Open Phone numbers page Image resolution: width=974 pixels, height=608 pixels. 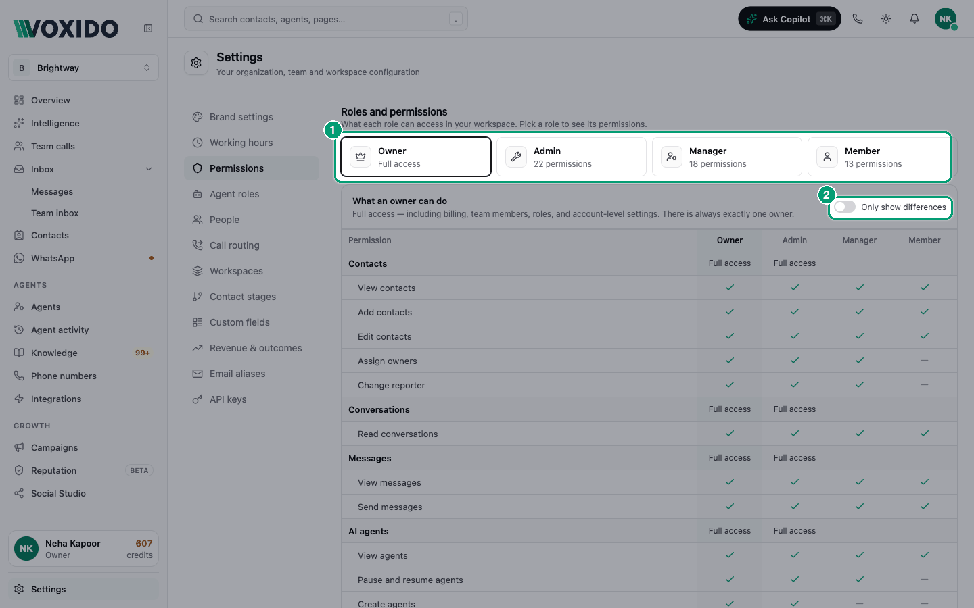coord(84,376)
